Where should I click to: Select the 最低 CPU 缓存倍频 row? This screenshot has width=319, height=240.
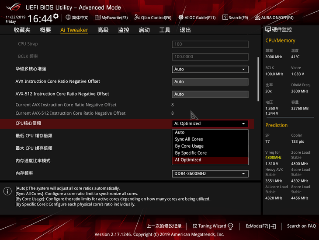34,136
